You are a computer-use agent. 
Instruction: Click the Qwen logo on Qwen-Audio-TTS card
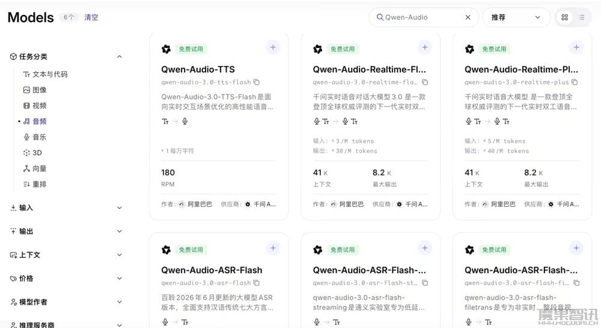pos(166,49)
